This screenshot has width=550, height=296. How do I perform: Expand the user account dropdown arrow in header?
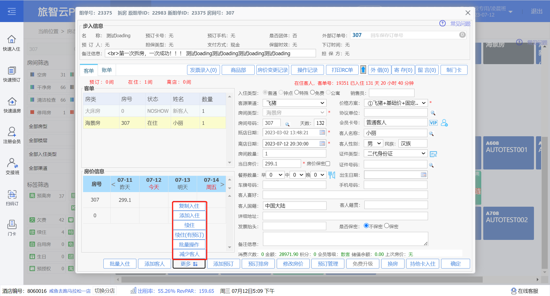(510, 12)
